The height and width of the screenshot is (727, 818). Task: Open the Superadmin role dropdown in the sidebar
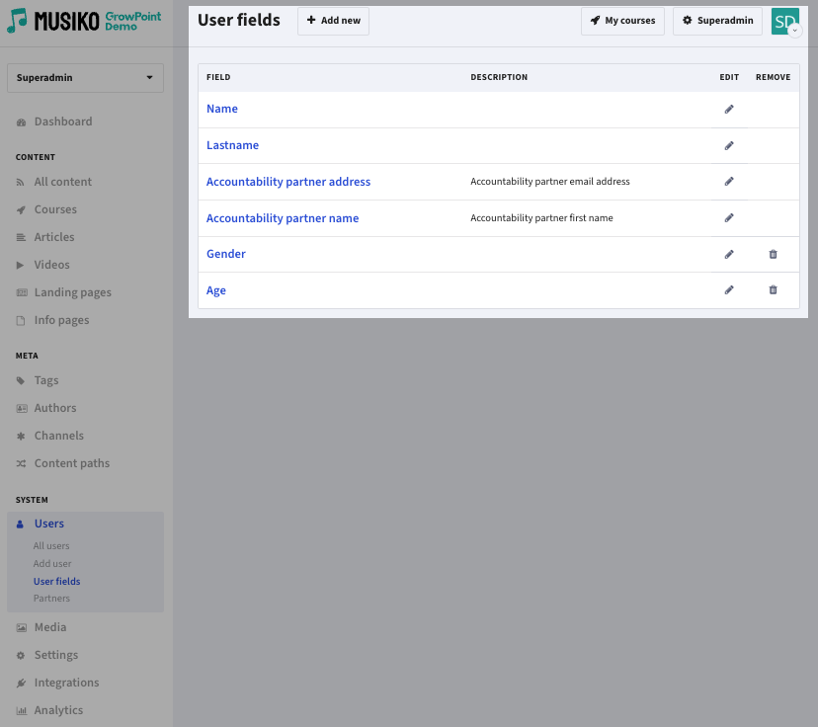(85, 78)
